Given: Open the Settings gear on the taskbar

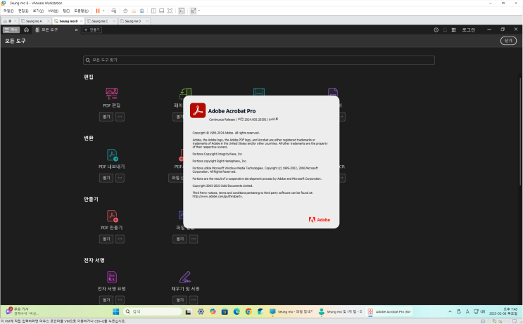Looking at the screenshot, I should pos(201,311).
